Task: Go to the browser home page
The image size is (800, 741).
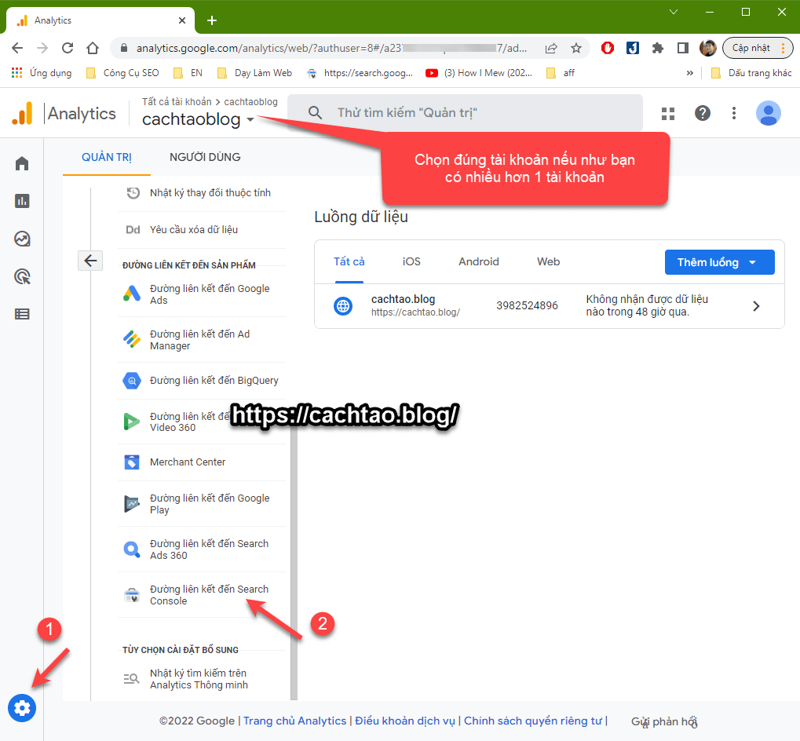Action: pyautogui.click(x=93, y=48)
